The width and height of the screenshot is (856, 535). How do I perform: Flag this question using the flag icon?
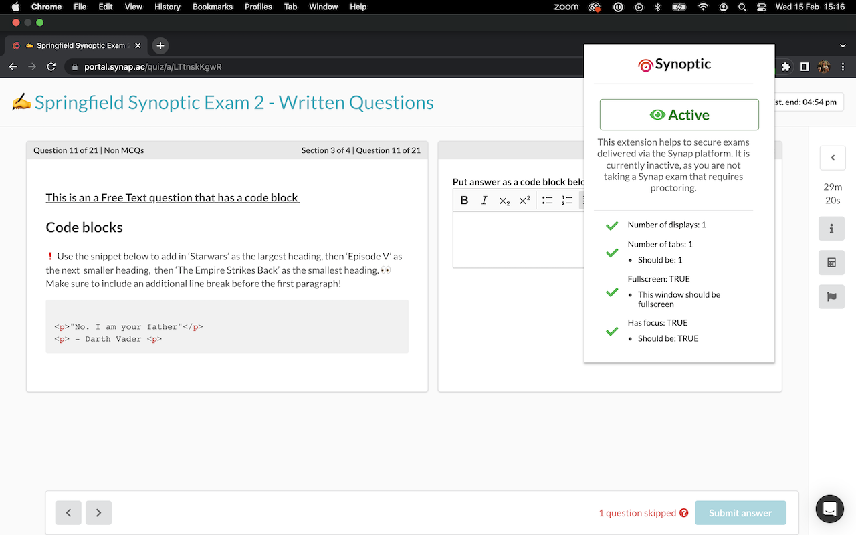[832, 296]
